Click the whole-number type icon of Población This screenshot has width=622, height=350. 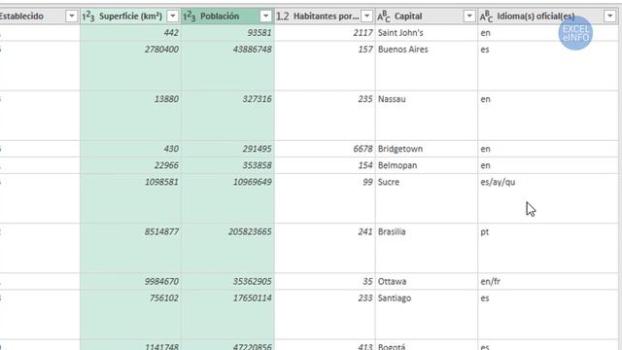(190, 17)
